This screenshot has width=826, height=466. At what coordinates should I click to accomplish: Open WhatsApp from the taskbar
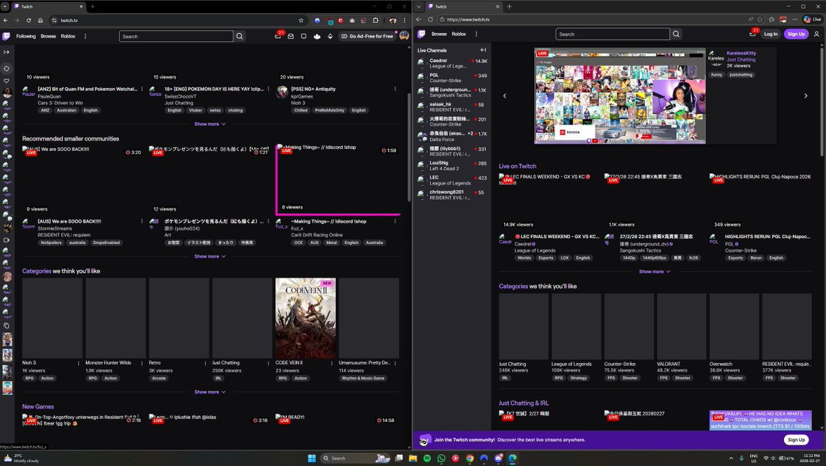pyautogui.click(x=441, y=458)
